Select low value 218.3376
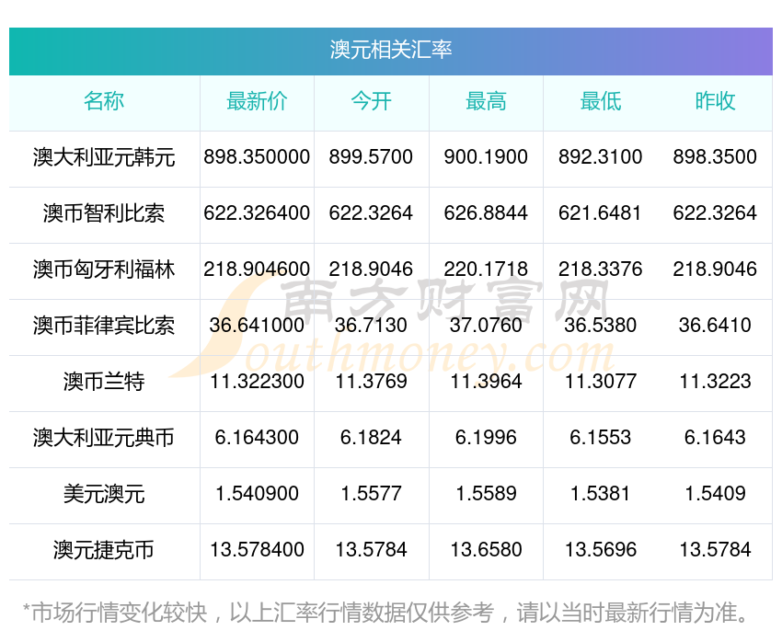This screenshot has height=642, width=782. tap(601, 269)
